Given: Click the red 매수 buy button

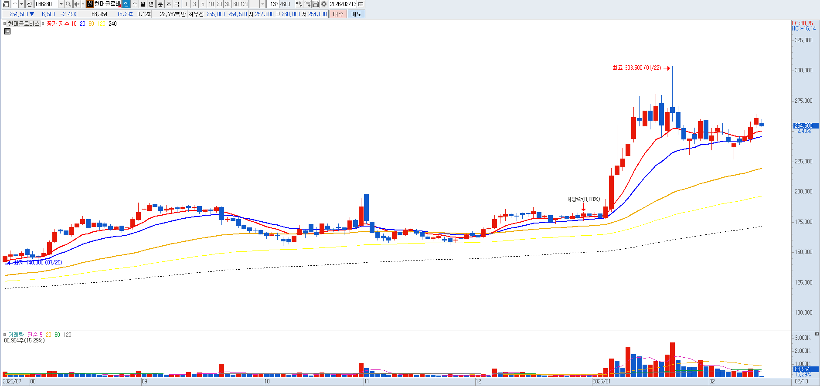Looking at the screenshot, I should (x=338, y=14).
